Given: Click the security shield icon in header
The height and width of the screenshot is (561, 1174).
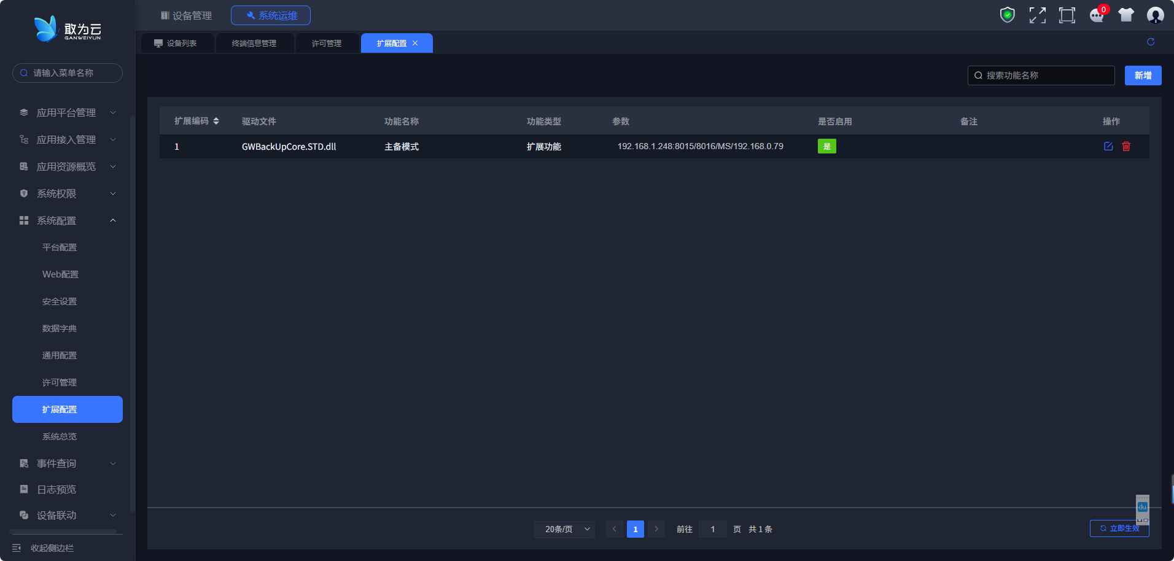Looking at the screenshot, I should (x=1008, y=15).
